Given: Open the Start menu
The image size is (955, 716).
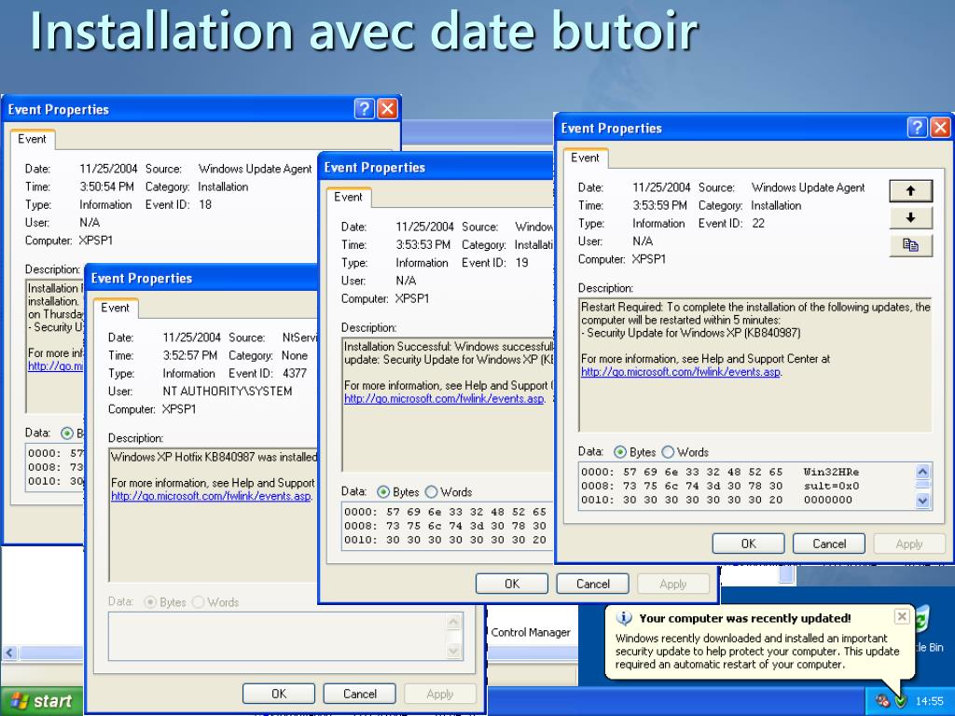Looking at the screenshot, I should tap(41, 701).
